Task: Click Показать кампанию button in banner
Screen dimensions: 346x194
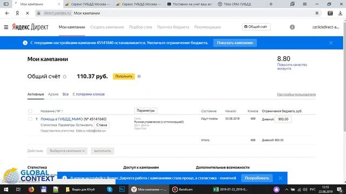Action: click(235, 43)
